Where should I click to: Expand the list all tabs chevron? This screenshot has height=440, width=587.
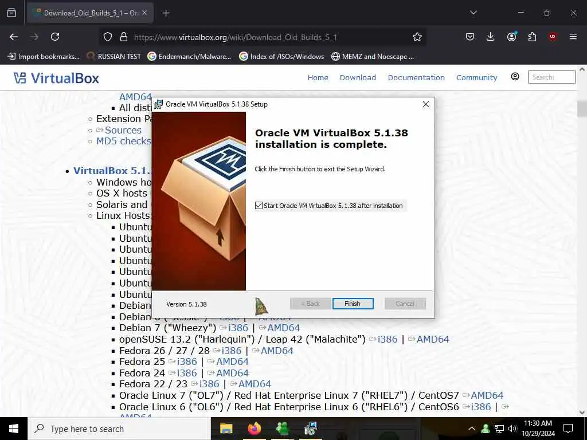[x=473, y=13]
